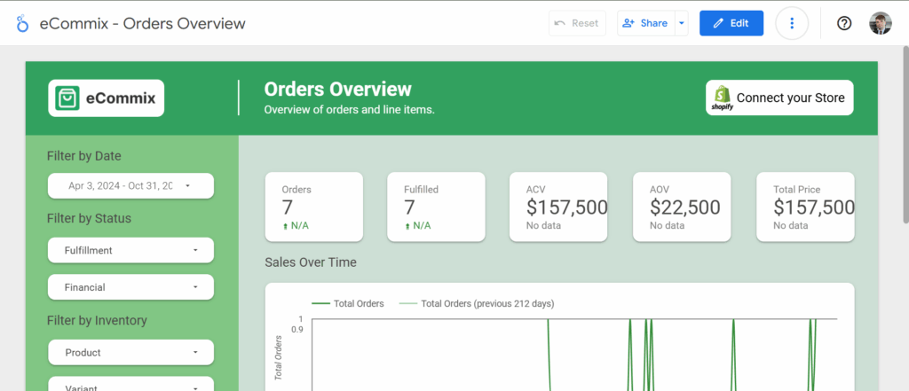Click the eCommix brand name text
The image size is (909, 391).
[x=121, y=98]
